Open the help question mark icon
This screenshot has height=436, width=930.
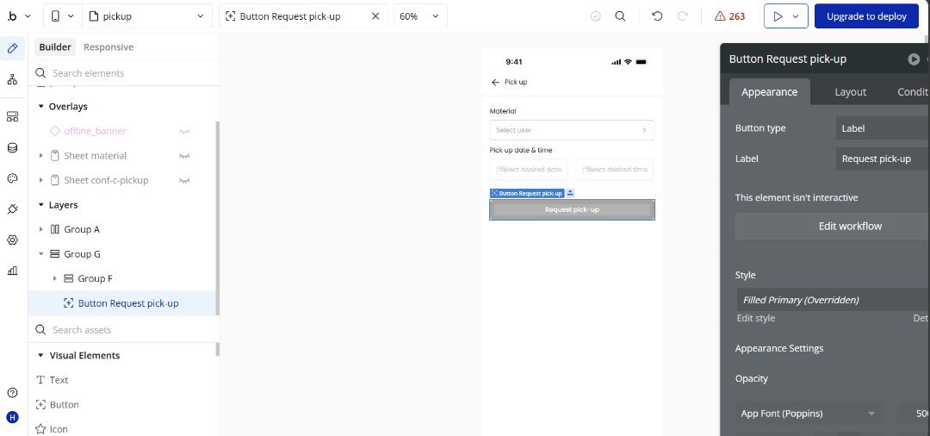[x=12, y=393]
